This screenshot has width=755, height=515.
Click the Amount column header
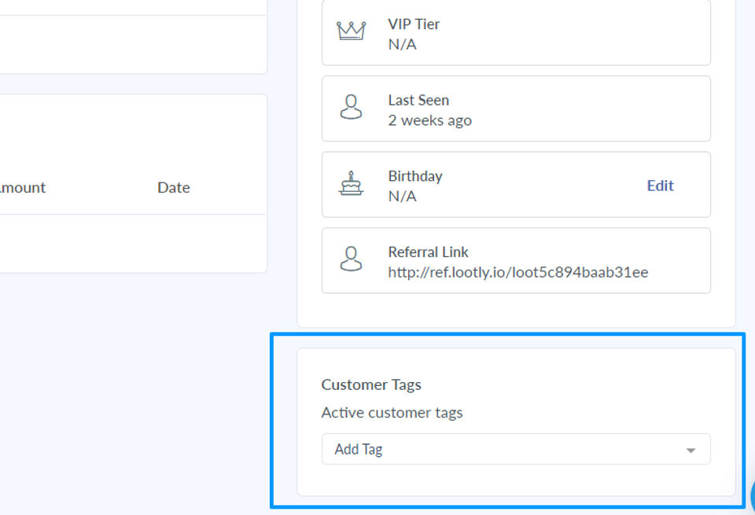tap(22, 187)
